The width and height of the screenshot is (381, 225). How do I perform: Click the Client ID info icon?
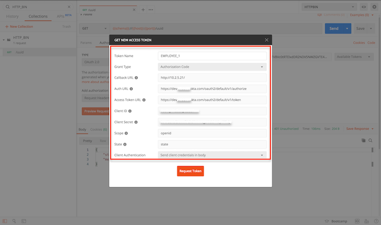[130, 111]
